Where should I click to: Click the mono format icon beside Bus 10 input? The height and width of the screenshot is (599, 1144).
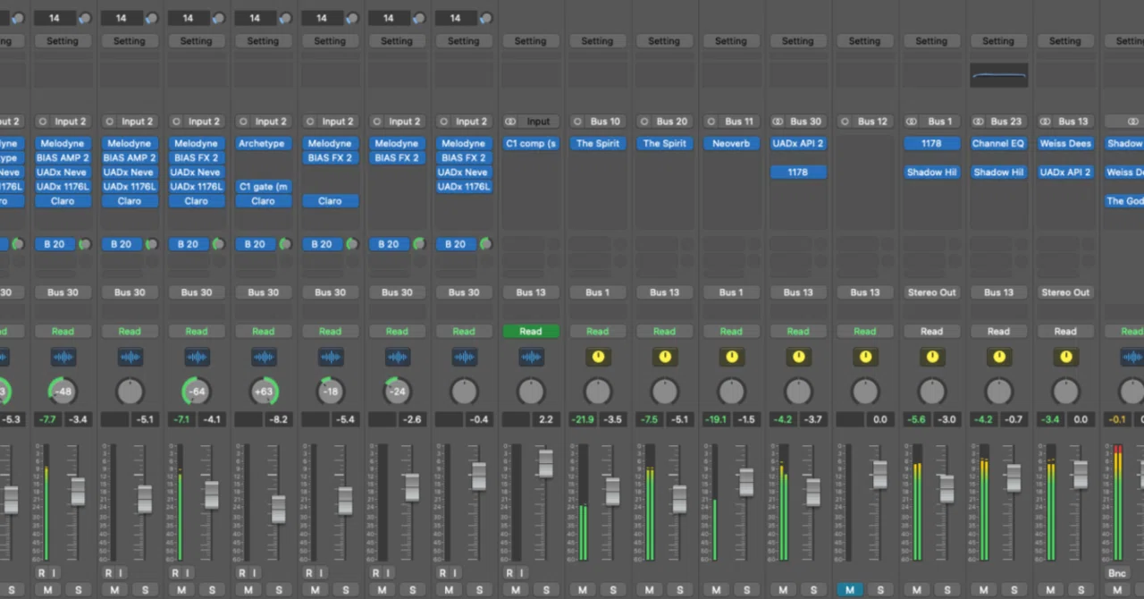[577, 122]
